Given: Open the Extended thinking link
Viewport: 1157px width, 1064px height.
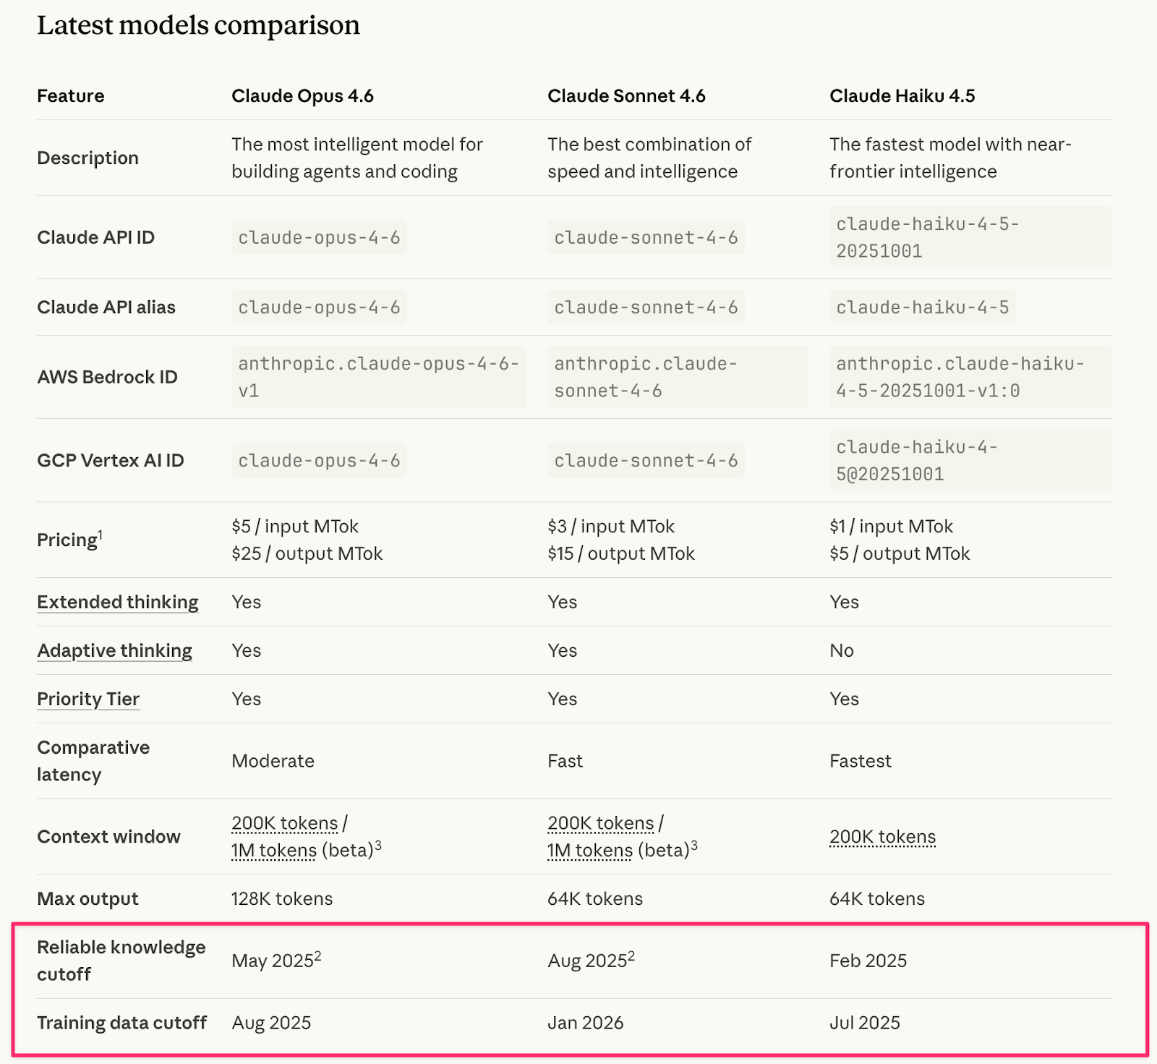Looking at the screenshot, I should point(117,603).
